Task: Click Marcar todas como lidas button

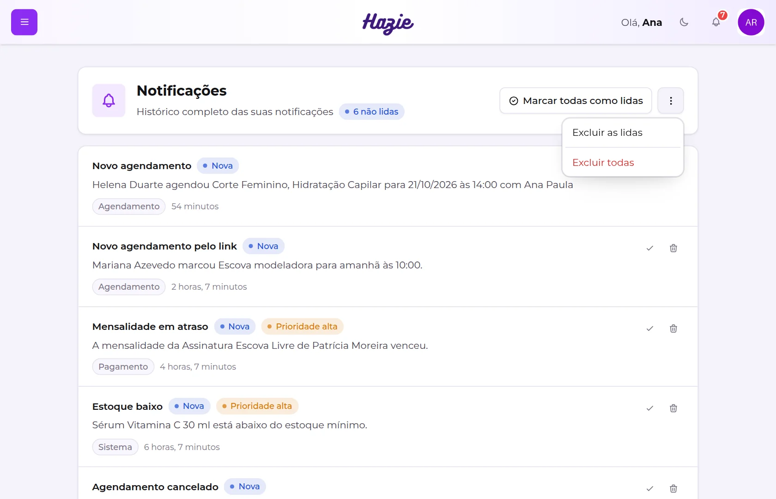Action: click(576, 101)
